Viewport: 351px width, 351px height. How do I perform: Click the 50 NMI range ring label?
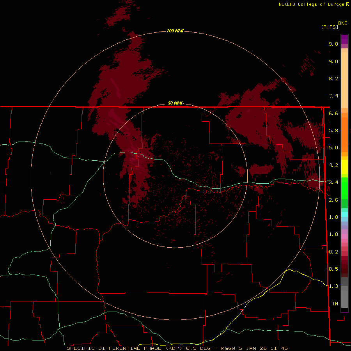pyautogui.click(x=175, y=103)
